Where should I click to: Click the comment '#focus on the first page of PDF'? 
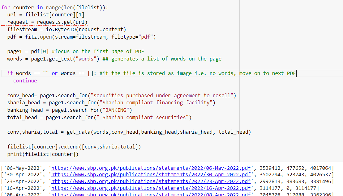pos(98,52)
